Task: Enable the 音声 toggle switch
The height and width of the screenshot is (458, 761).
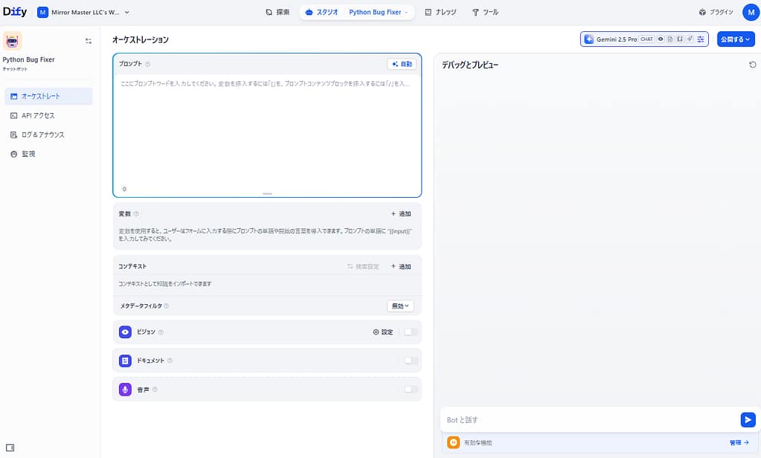Action: [411, 390]
